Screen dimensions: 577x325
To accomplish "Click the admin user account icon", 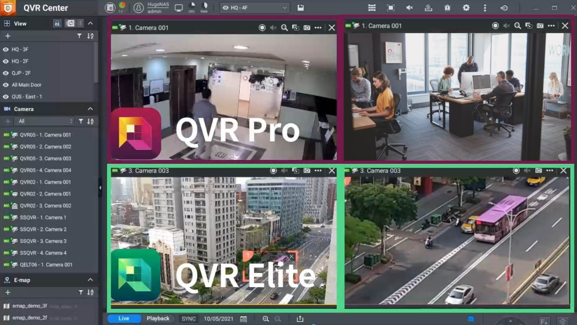I will 139,8.
